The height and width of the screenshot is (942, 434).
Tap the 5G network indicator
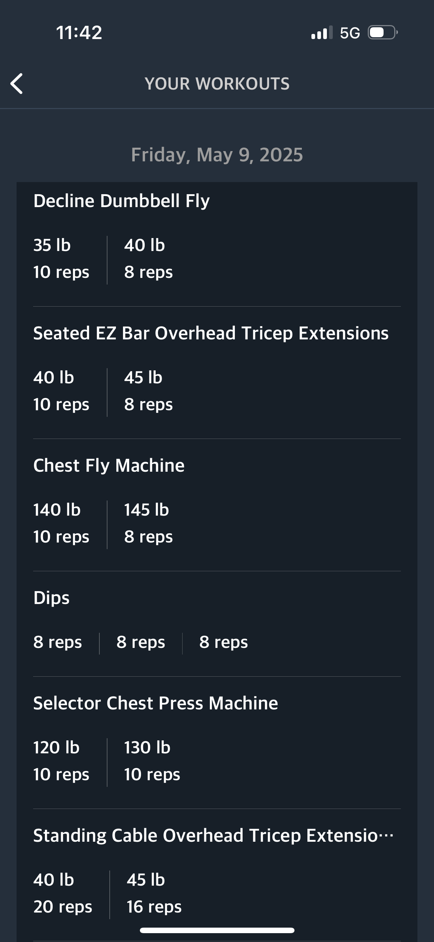pos(350,33)
